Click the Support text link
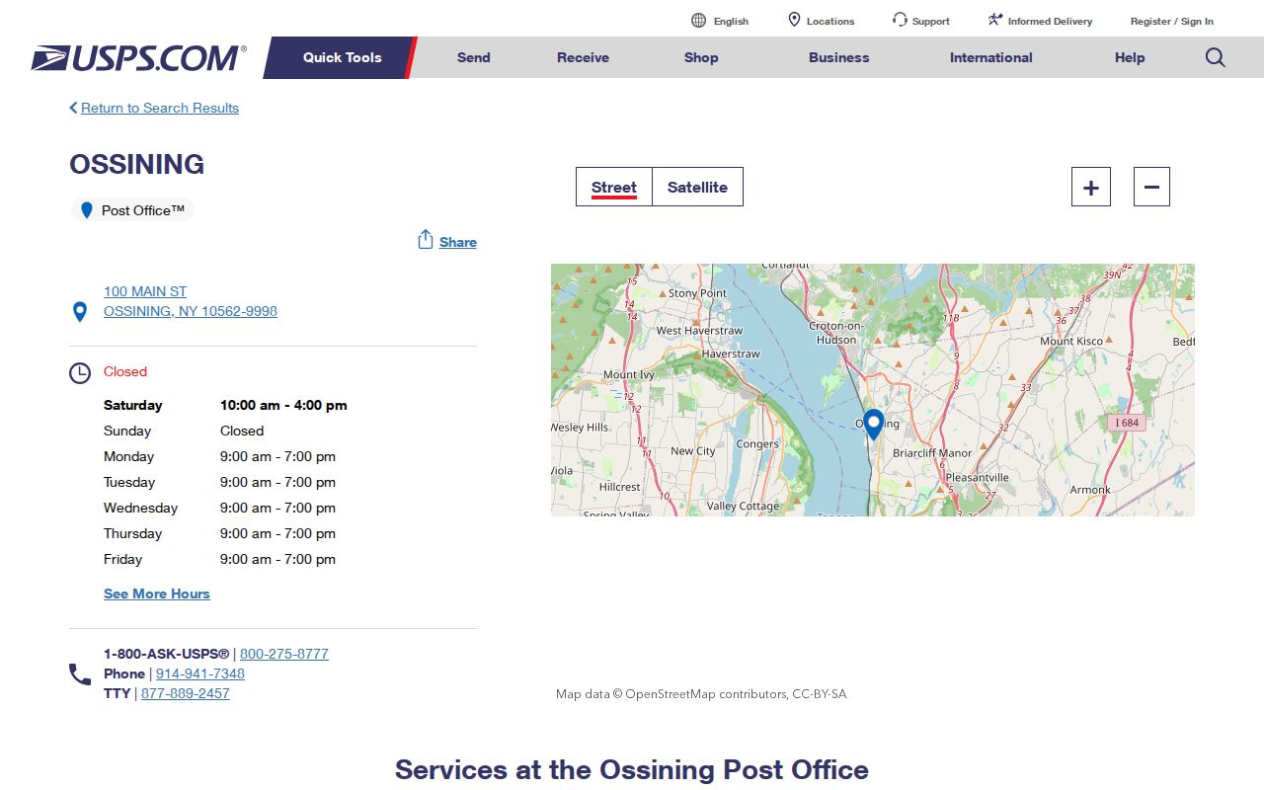This screenshot has height=790, width=1264. point(931,21)
